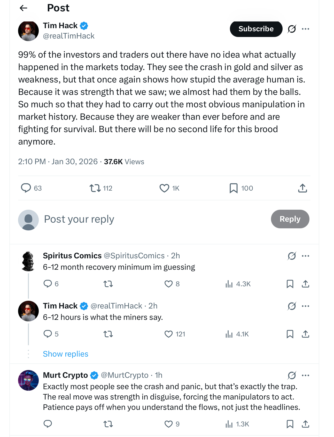The height and width of the screenshot is (437, 334).
Task: Like the main post with 1K likes
Action: pos(164,188)
